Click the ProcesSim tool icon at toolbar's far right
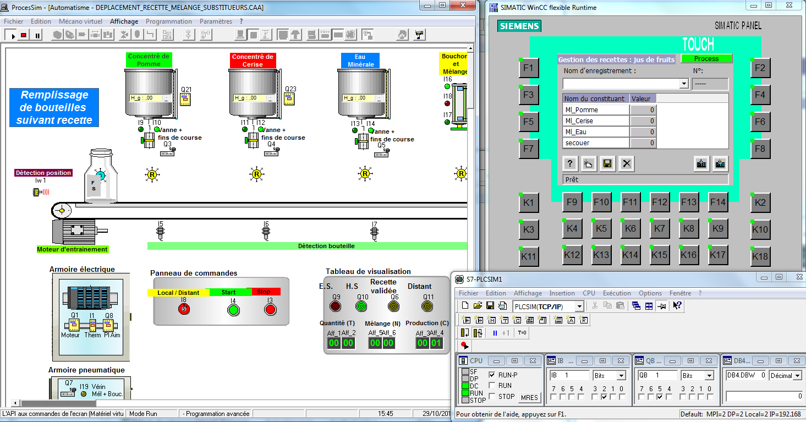Image resolution: width=806 pixels, height=422 pixels. (419, 35)
